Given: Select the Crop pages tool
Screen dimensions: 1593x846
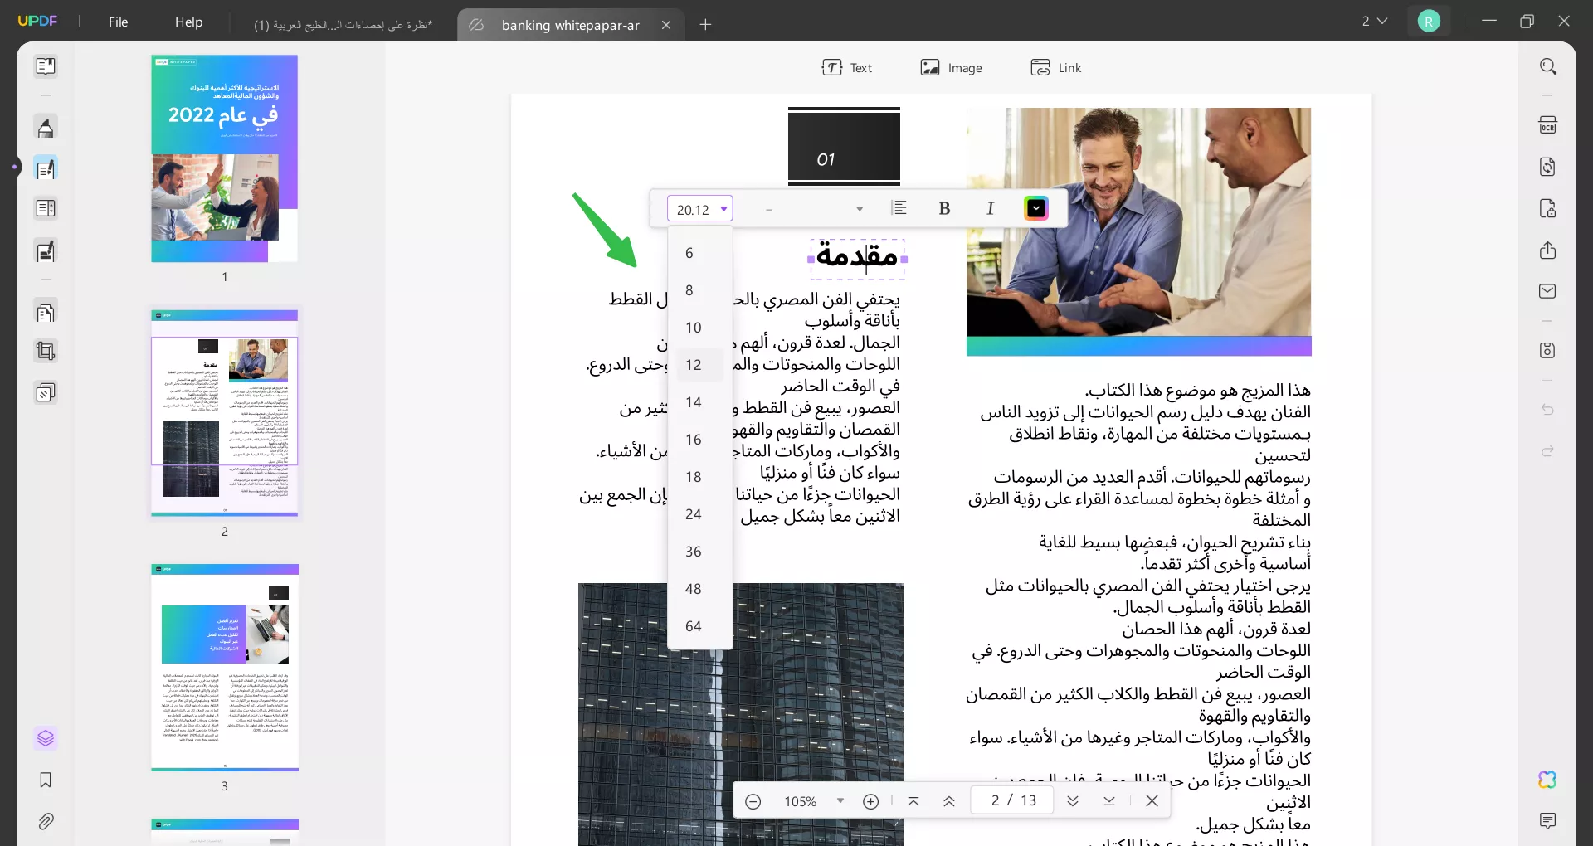Looking at the screenshot, I should pos(46,351).
